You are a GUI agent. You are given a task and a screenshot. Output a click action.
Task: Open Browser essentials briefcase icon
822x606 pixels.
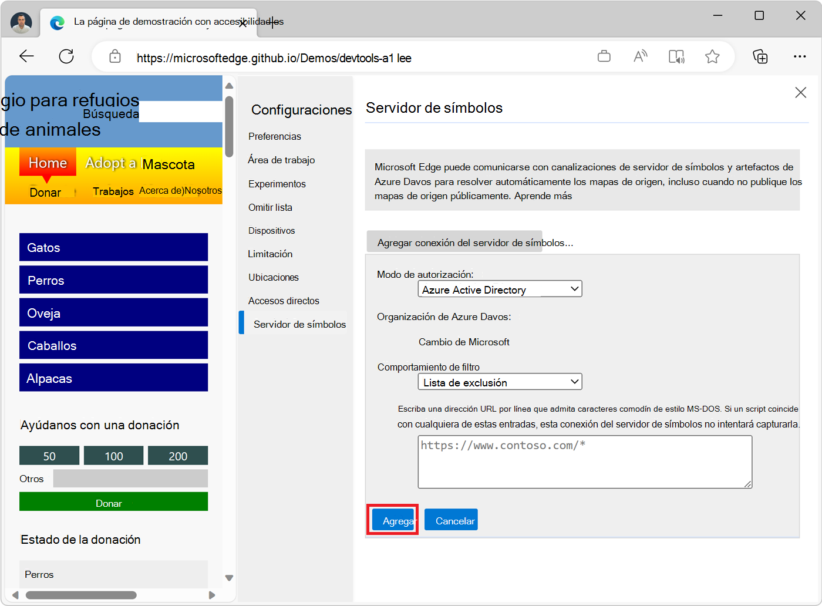point(604,56)
